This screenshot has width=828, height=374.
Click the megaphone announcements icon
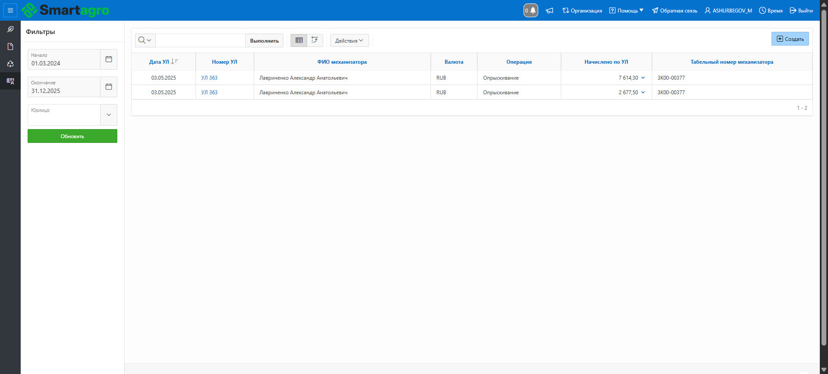549,11
